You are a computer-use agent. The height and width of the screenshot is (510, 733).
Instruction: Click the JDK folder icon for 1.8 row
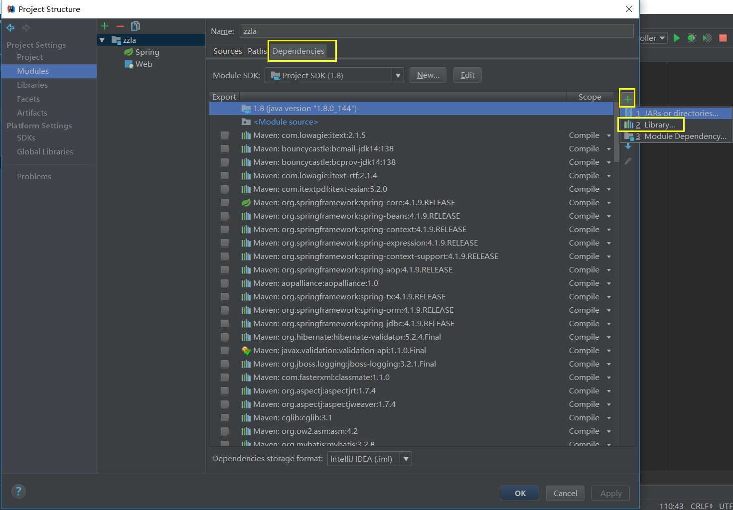click(246, 108)
